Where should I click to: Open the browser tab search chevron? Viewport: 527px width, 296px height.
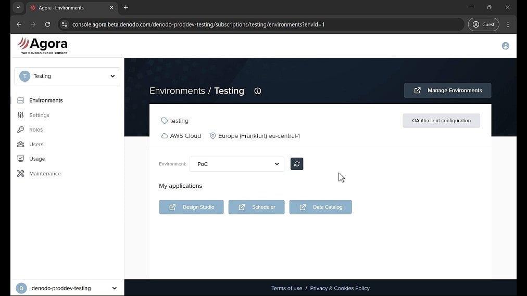(x=18, y=8)
